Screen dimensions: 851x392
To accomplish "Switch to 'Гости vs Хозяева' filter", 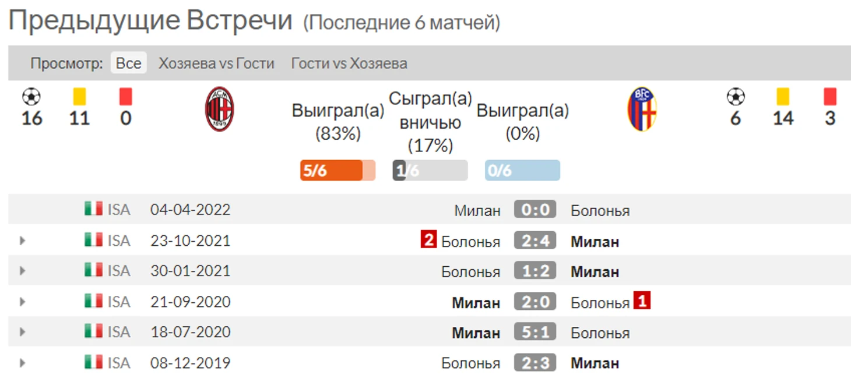I will tap(349, 63).
